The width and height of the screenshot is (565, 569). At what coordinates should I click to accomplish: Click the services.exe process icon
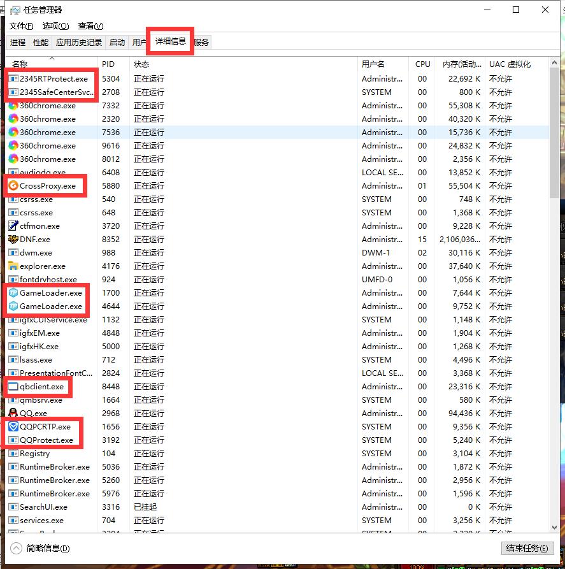coord(13,521)
